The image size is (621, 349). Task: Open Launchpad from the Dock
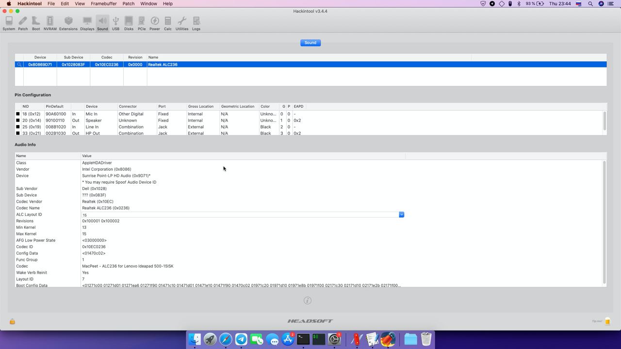click(x=210, y=339)
